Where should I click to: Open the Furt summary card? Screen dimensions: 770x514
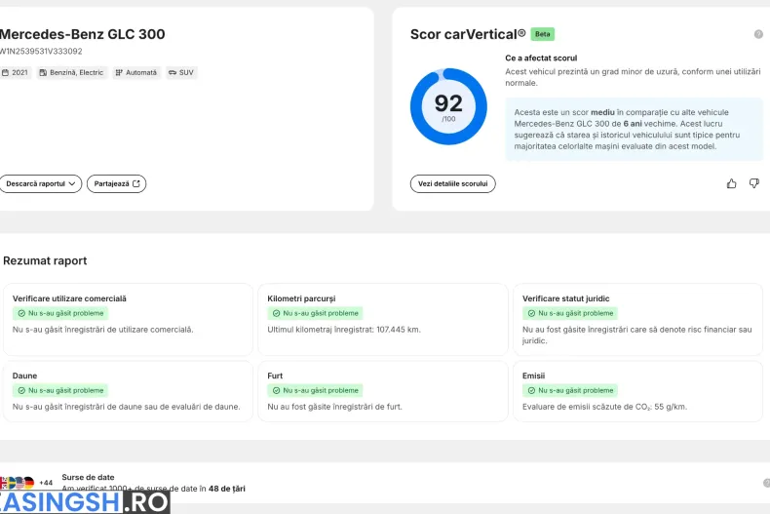[382, 391]
